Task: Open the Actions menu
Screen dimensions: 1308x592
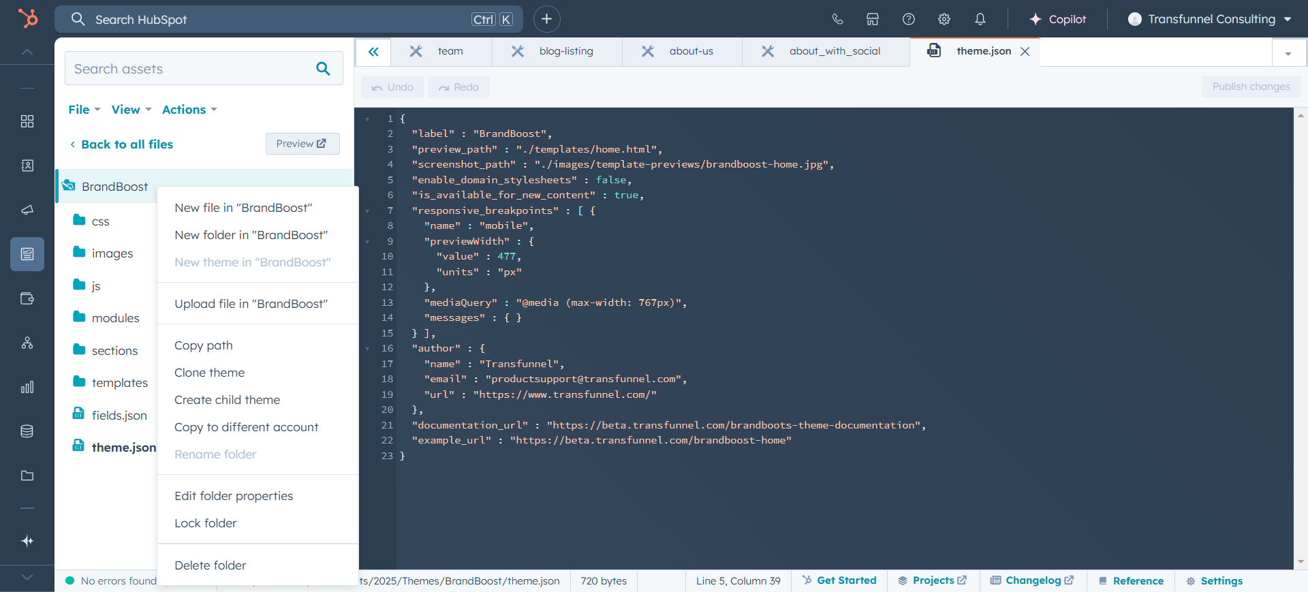Action: pos(189,110)
